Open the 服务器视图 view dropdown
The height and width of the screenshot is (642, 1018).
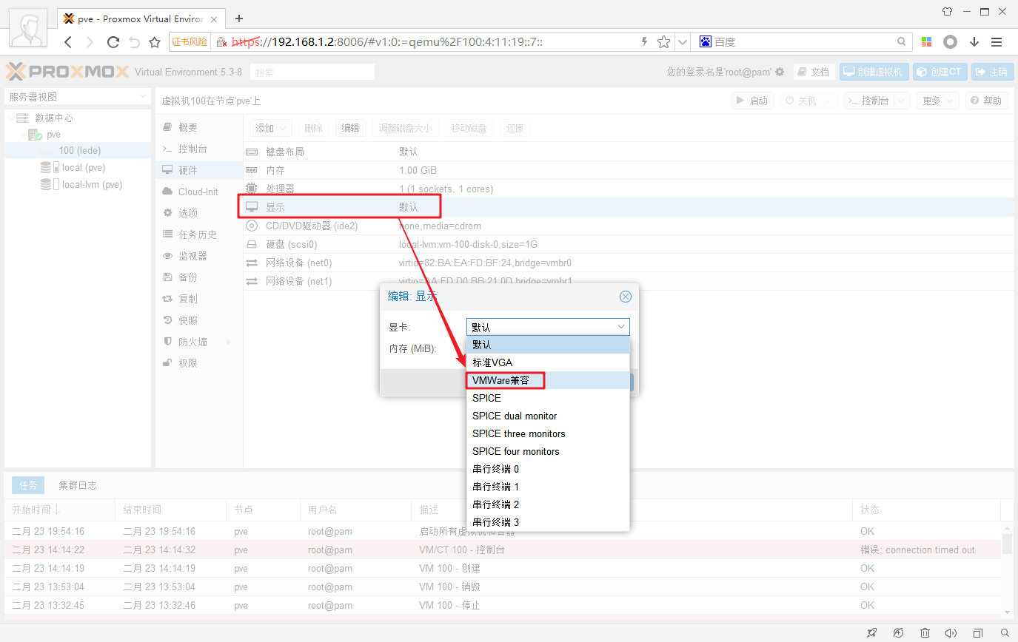[x=78, y=97]
